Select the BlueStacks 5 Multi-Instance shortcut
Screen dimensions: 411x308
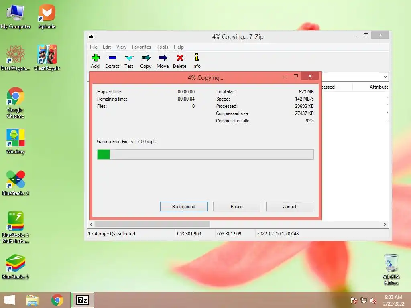[x=16, y=228]
